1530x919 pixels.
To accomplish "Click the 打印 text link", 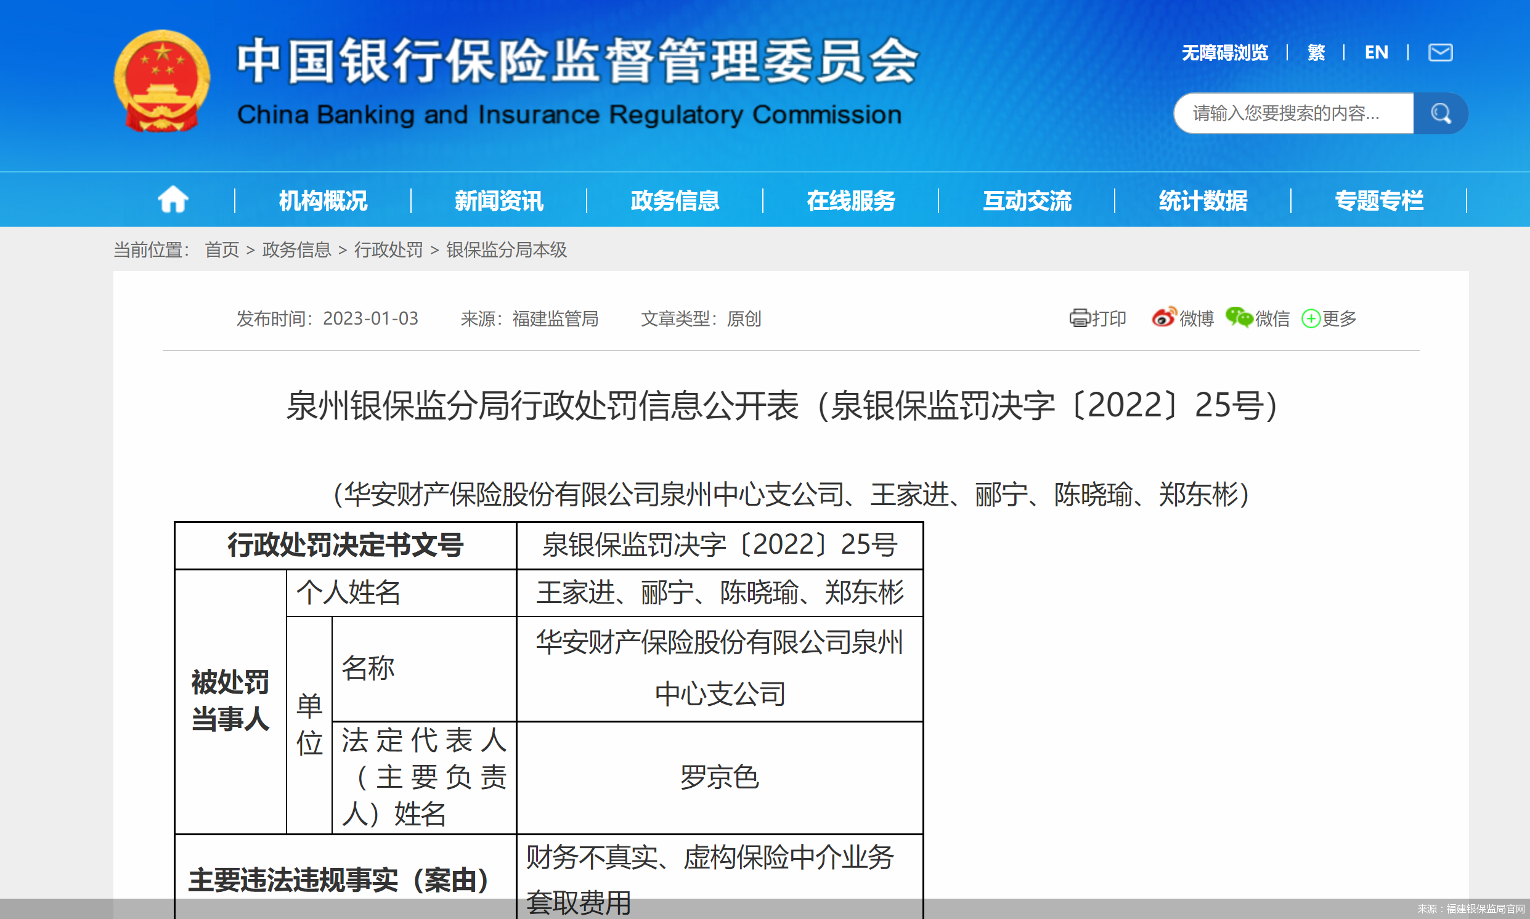I will click(1109, 318).
